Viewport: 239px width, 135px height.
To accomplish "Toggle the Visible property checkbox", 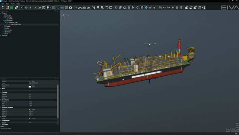I will (30, 81).
